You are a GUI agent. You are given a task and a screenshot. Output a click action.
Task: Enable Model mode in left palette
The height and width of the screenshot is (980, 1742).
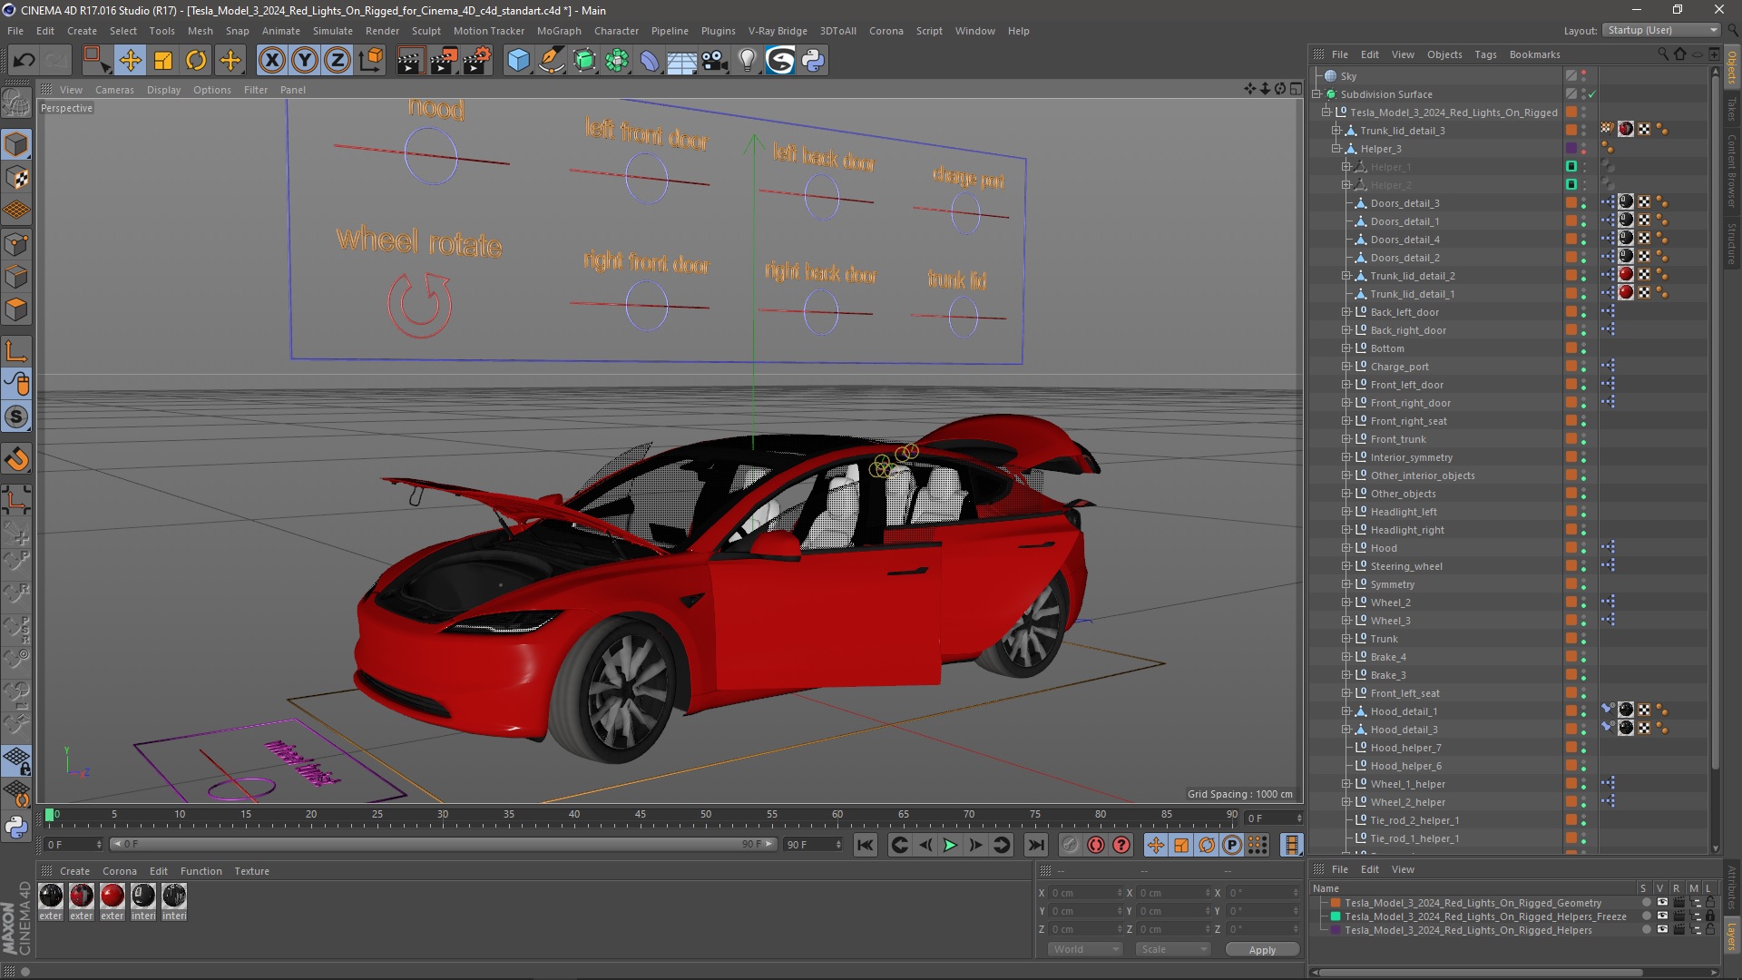tap(16, 144)
